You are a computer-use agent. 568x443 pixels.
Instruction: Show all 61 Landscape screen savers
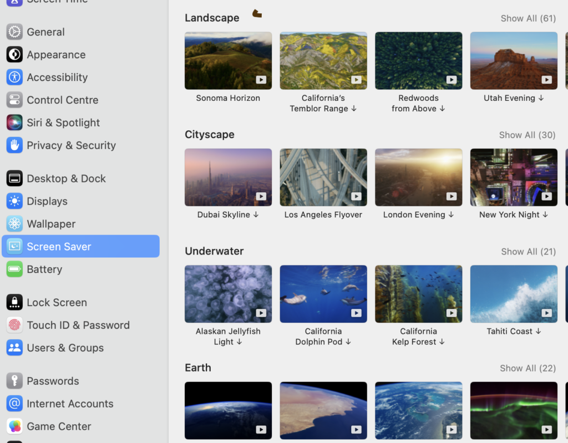528,18
